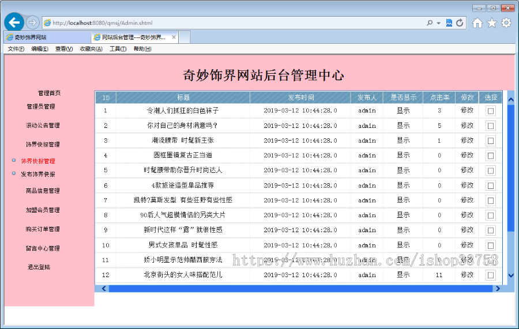The height and width of the screenshot is (329, 519).
Task: Click the horizontal scroll left arrow
Action: click(104, 289)
